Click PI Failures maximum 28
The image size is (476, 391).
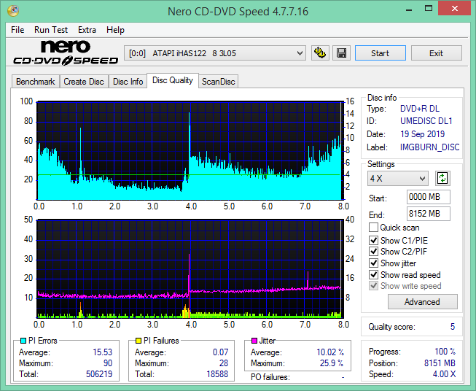pos(224,363)
